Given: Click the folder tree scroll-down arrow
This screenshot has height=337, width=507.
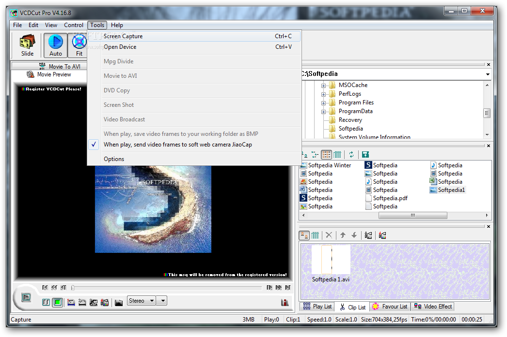Looking at the screenshot, I should [487, 135].
